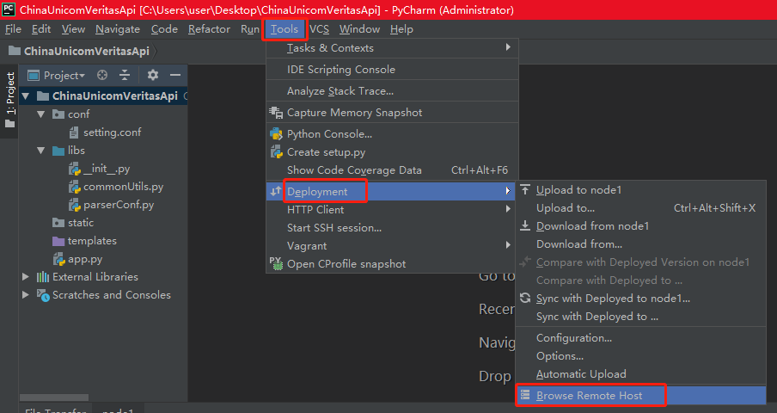Collapse the libs folder

(41, 151)
